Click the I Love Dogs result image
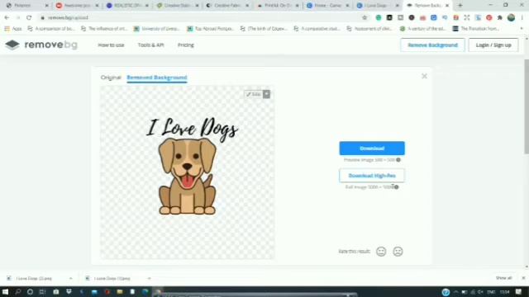529x297 pixels. point(188,172)
